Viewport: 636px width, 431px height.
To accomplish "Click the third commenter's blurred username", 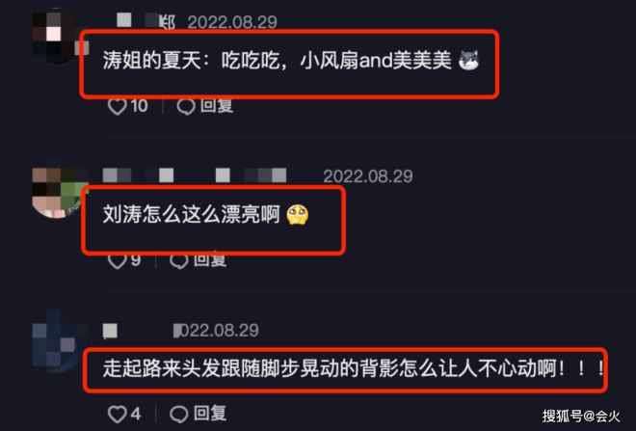I will click(110, 331).
